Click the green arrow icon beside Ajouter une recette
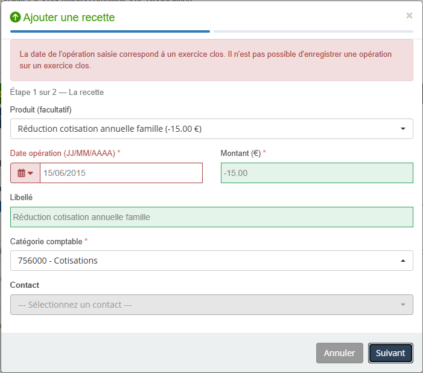Screen dimensions: 423x373 [x=15, y=18]
